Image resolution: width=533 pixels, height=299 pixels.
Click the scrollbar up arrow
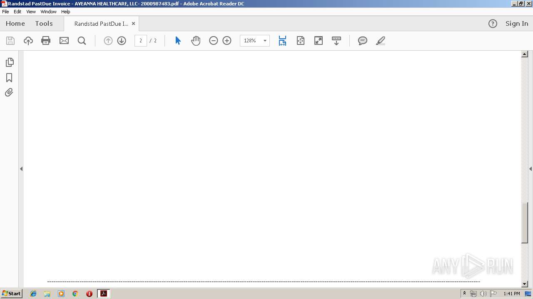click(x=525, y=54)
